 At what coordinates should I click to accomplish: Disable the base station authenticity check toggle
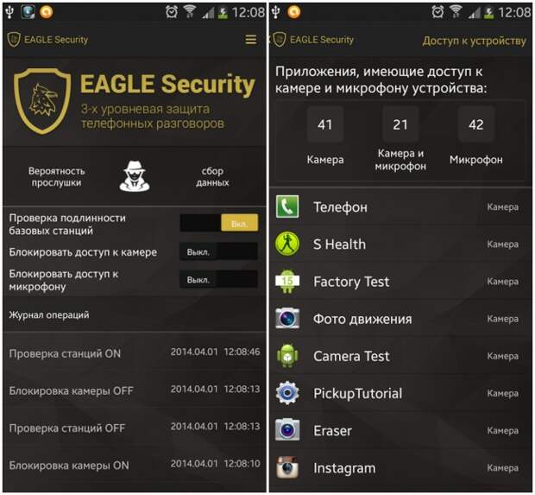coord(218,223)
